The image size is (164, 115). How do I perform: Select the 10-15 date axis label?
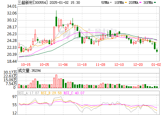(26, 65)
